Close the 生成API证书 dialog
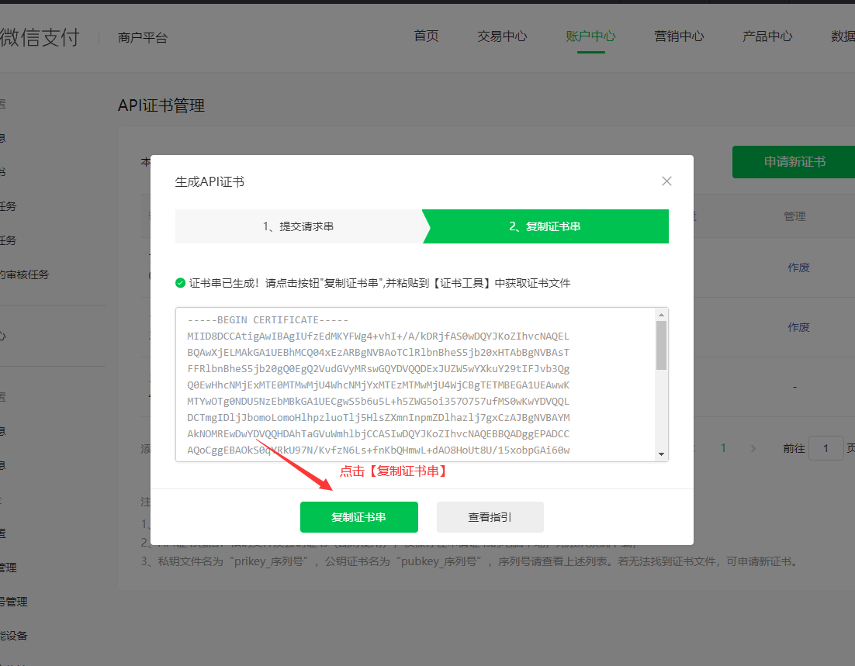Screen dimensions: 855x666 [x=666, y=181]
